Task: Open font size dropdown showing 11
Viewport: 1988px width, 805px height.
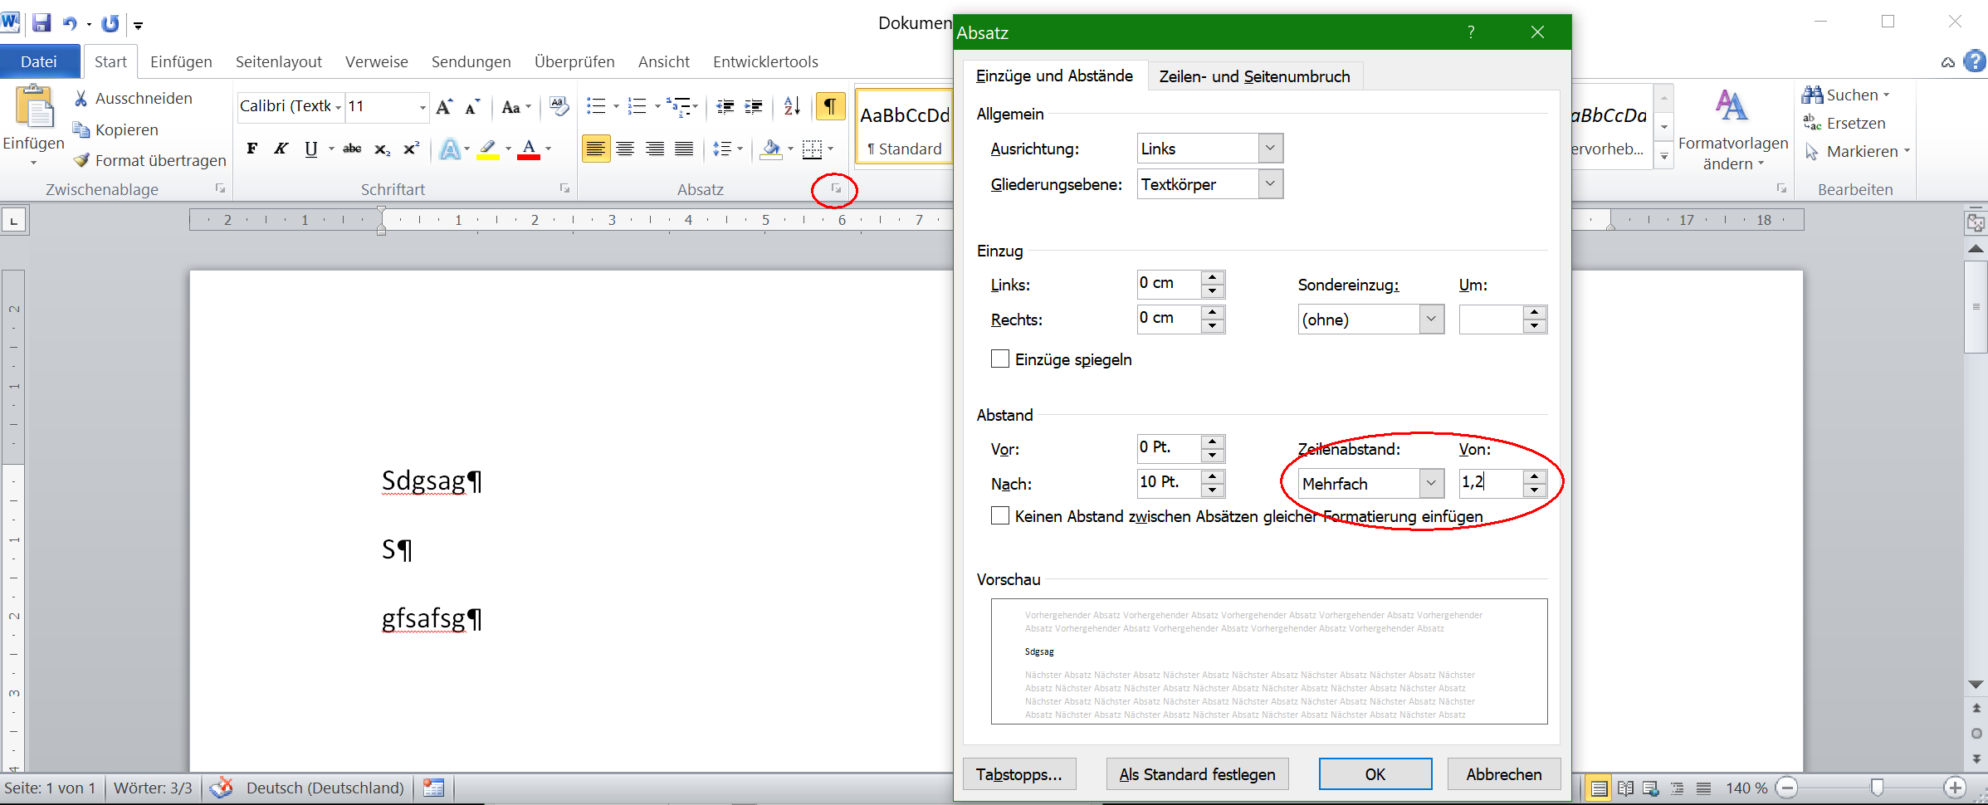Action: 423,107
